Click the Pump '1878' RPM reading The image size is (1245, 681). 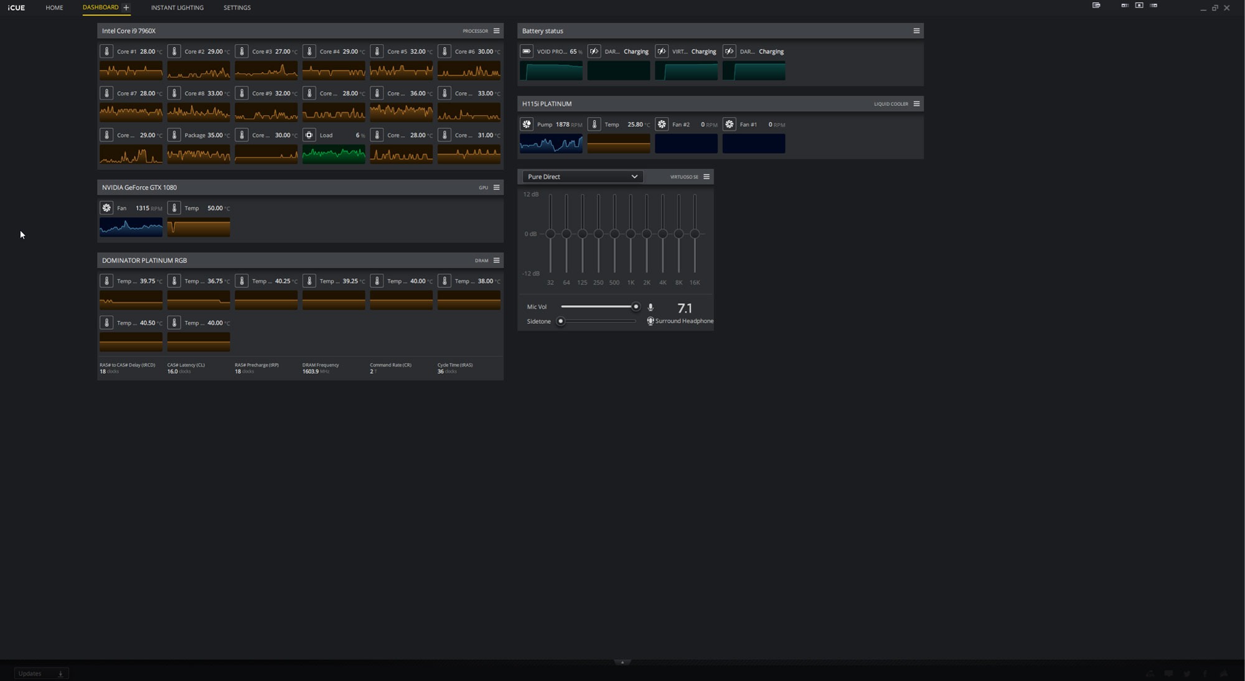(562, 124)
